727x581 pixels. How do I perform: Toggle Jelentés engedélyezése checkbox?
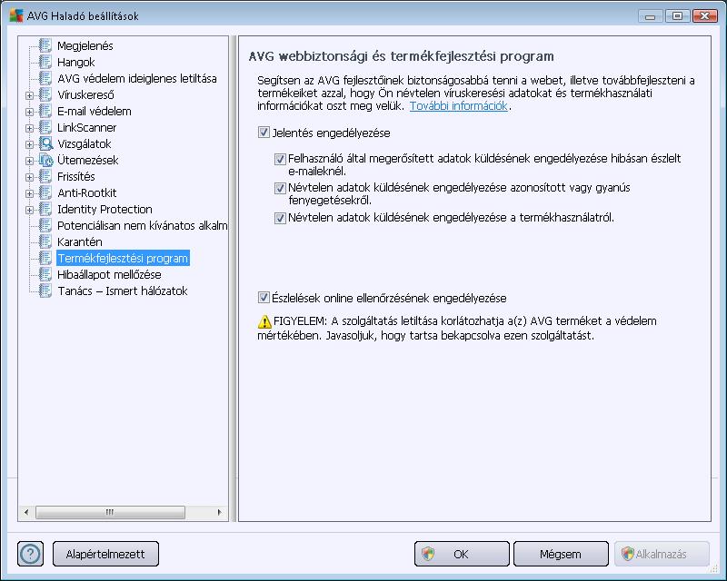(x=264, y=133)
